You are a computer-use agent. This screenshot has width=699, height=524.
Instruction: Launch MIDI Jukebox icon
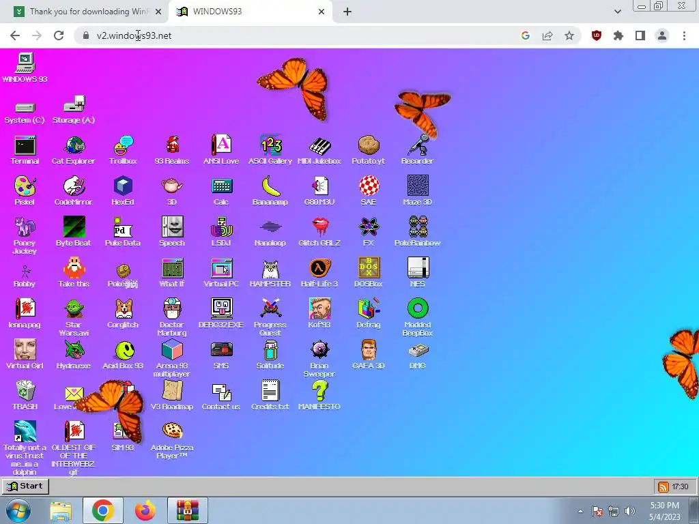point(319,150)
